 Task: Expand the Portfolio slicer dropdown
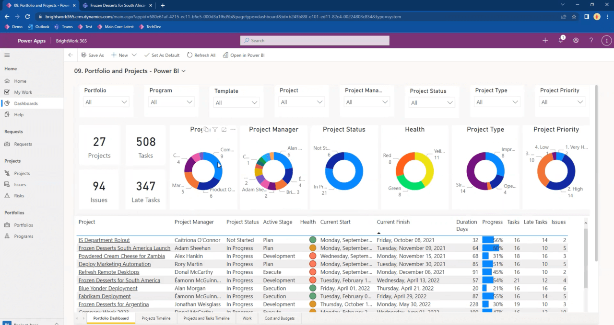[x=124, y=101]
